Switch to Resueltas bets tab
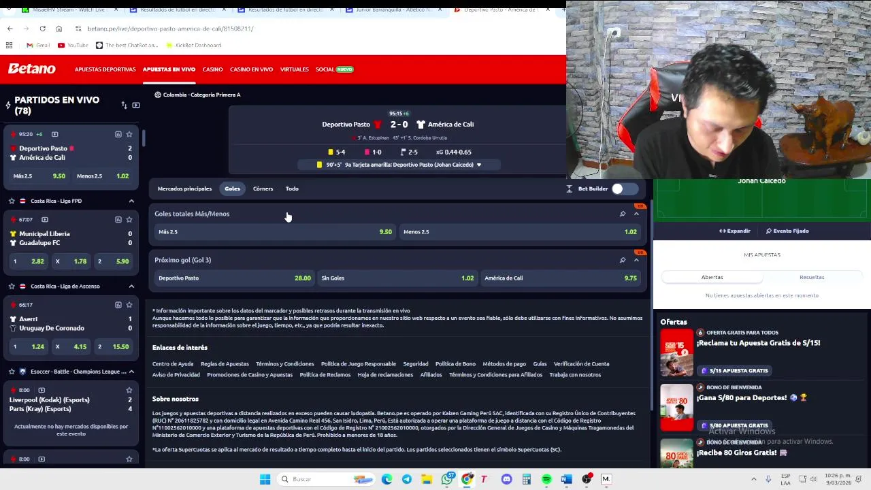 tap(812, 277)
